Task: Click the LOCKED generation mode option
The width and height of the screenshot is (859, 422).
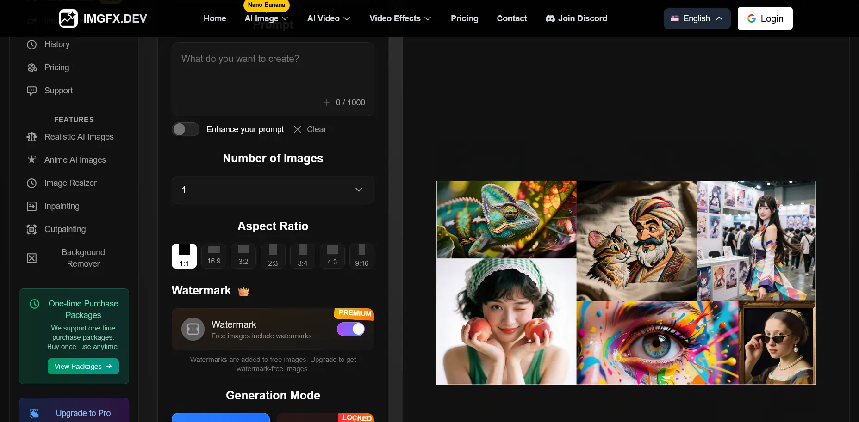Action: tap(325, 417)
